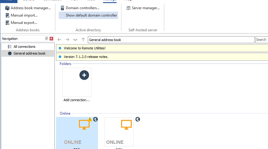Close the Navigation panel
Viewport: 268px width, 149px height.
[x=51, y=39]
